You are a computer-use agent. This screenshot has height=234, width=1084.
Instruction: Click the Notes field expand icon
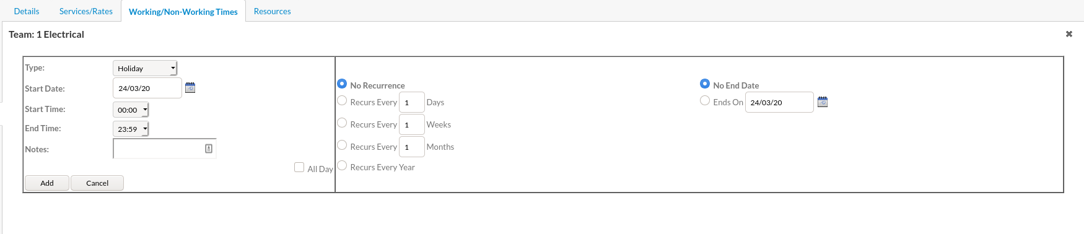tap(209, 149)
